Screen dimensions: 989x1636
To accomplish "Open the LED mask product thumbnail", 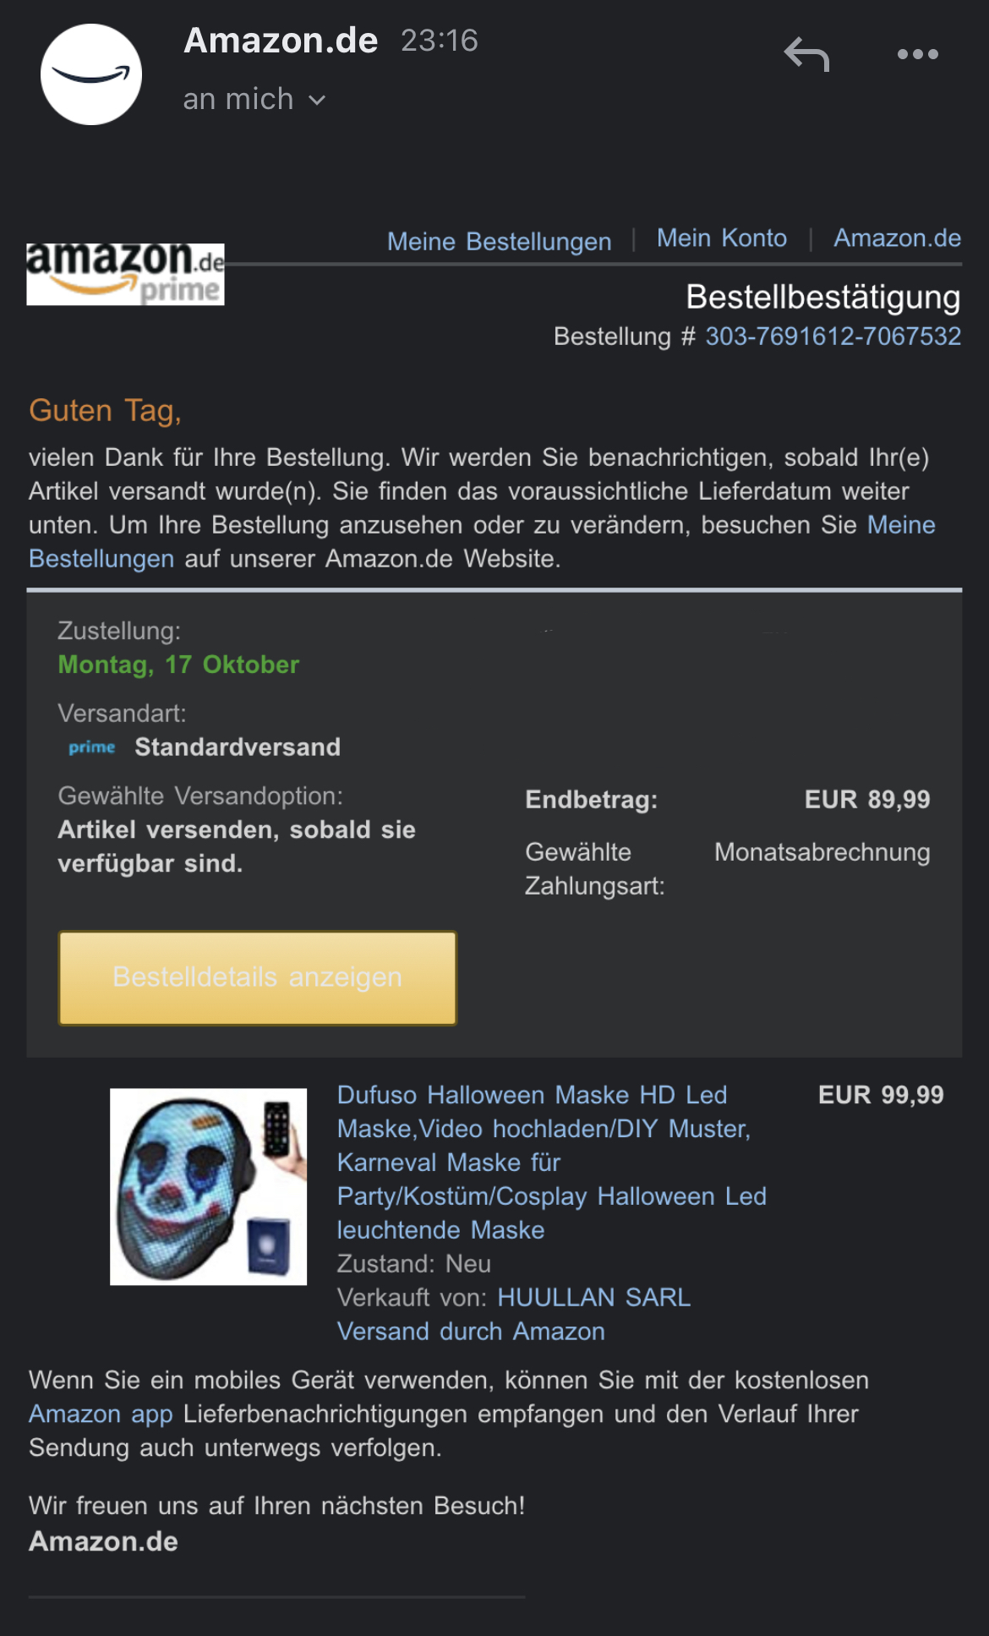I will tap(208, 1186).
